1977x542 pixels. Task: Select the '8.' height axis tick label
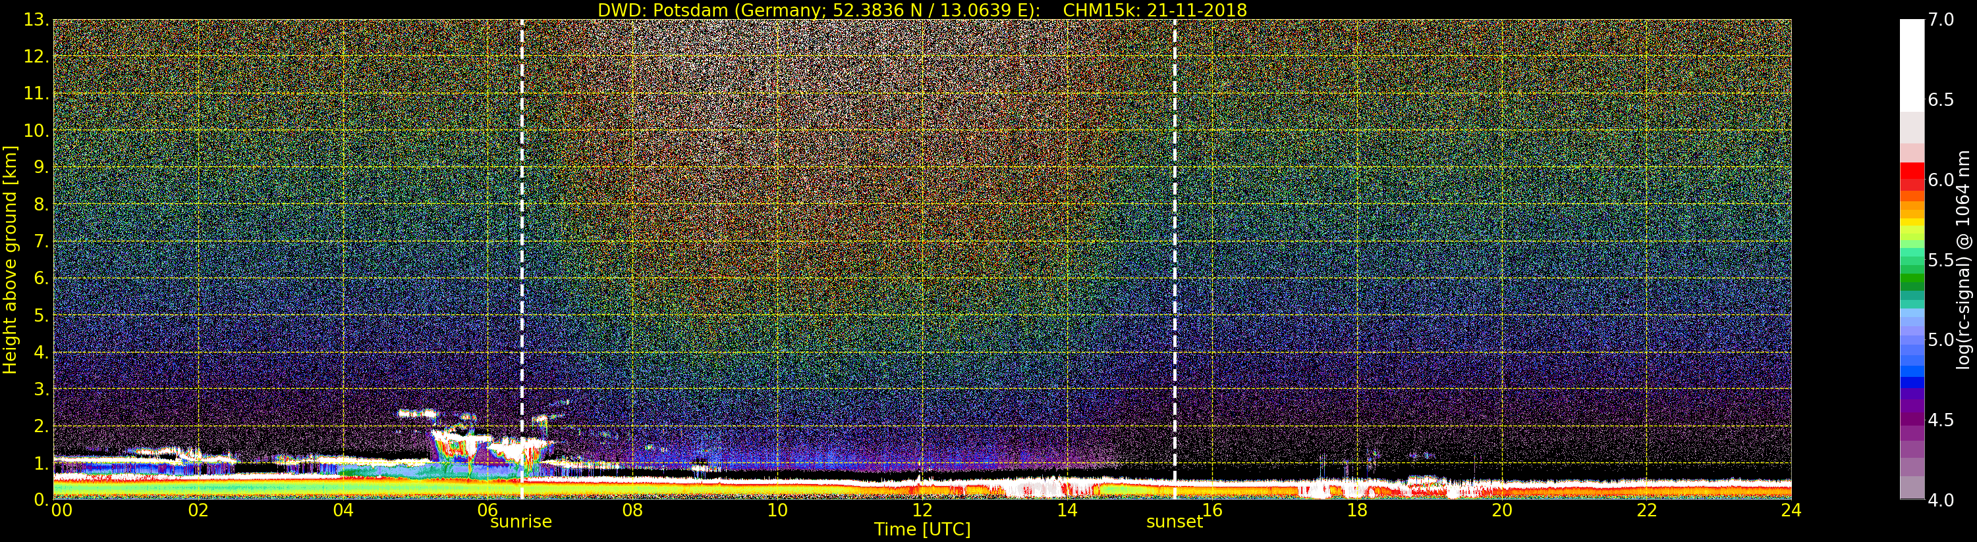(x=42, y=205)
